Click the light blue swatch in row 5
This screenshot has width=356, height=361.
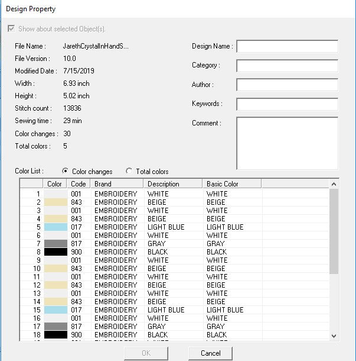pos(55,227)
